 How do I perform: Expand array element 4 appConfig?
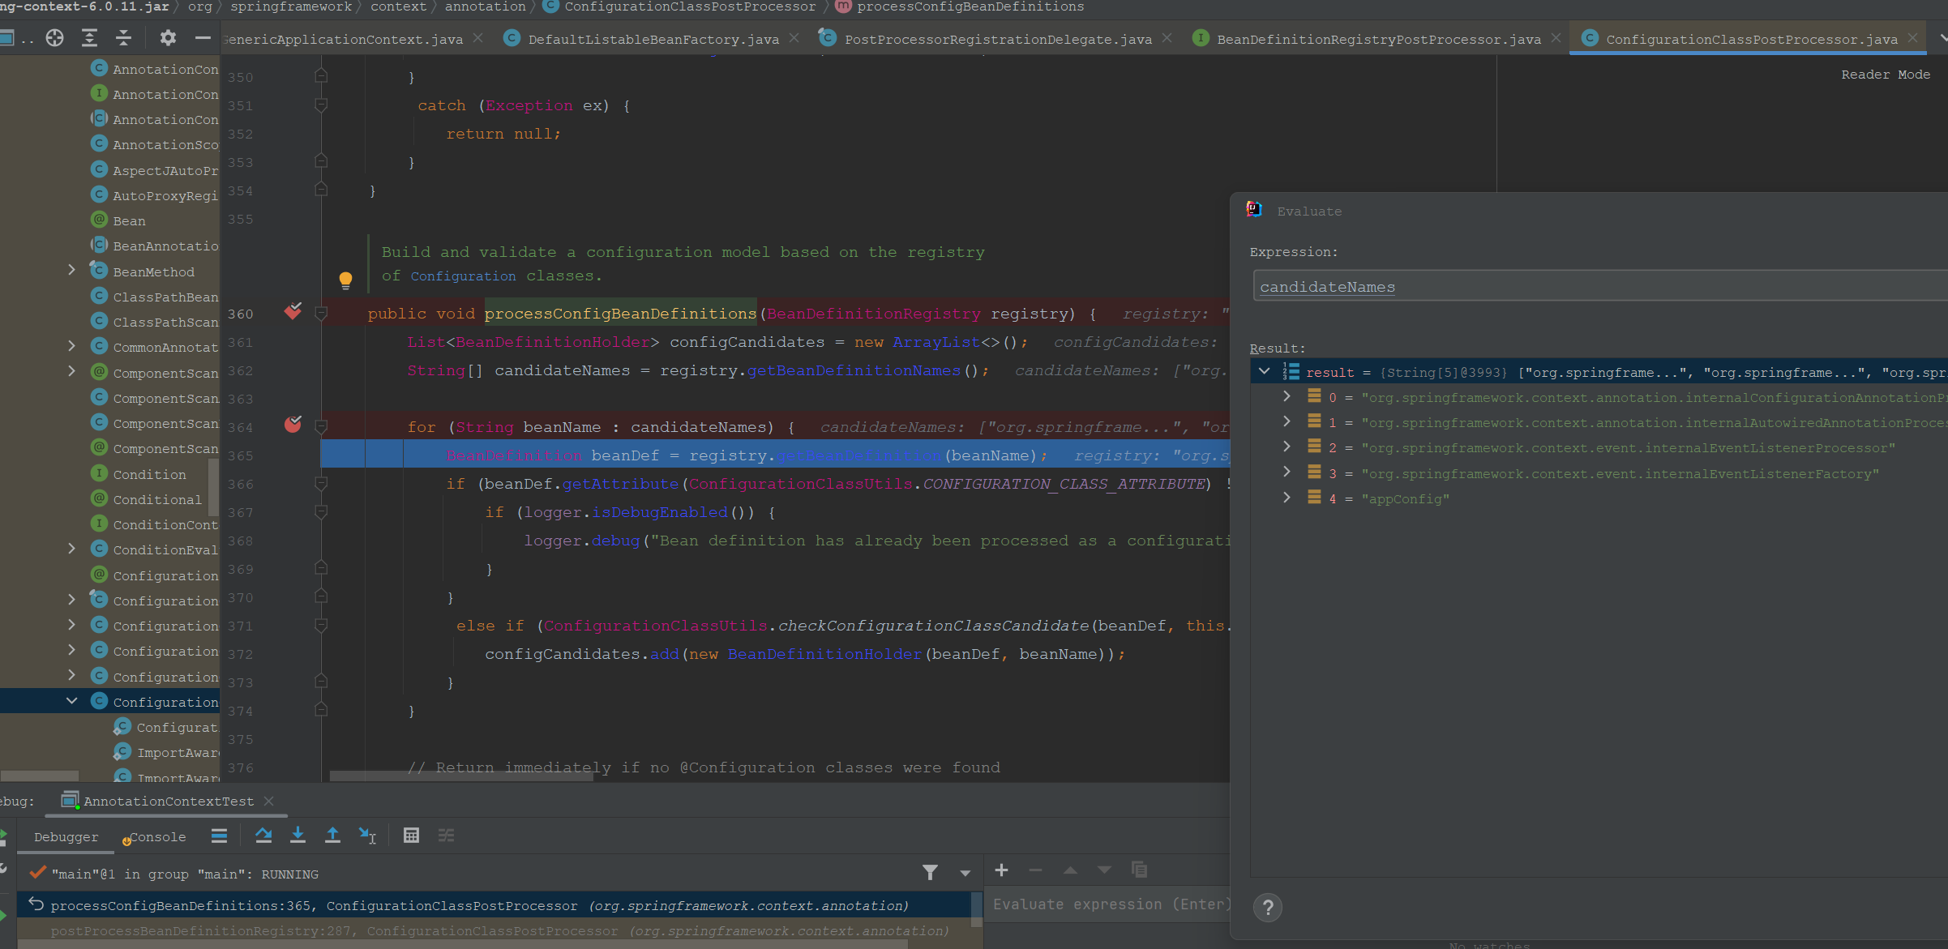[x=1287, y=498]
